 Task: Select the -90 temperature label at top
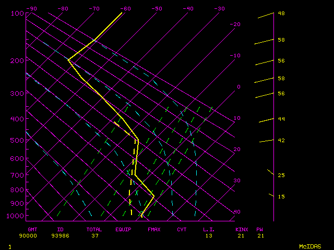point(32,9)
